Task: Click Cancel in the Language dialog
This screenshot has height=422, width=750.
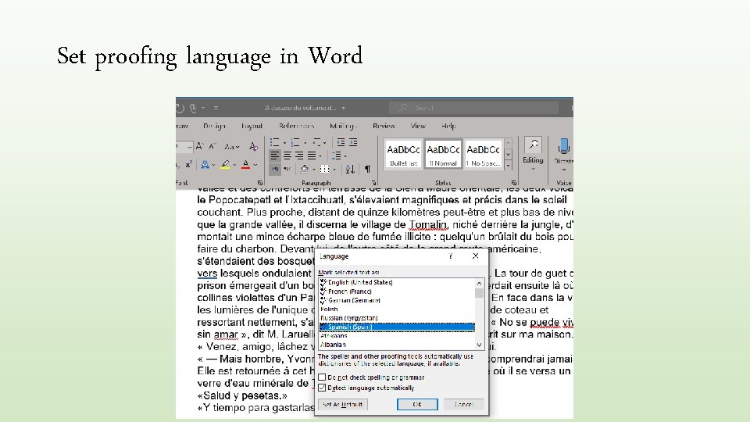Action: click(x=464, y=404)
